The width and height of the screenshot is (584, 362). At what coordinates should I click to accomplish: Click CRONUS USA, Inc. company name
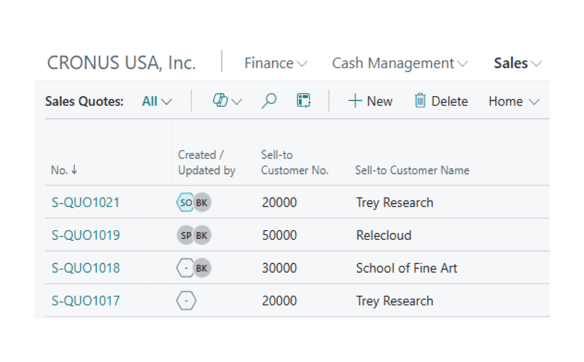pyautogui.click(x=121, y=63)
